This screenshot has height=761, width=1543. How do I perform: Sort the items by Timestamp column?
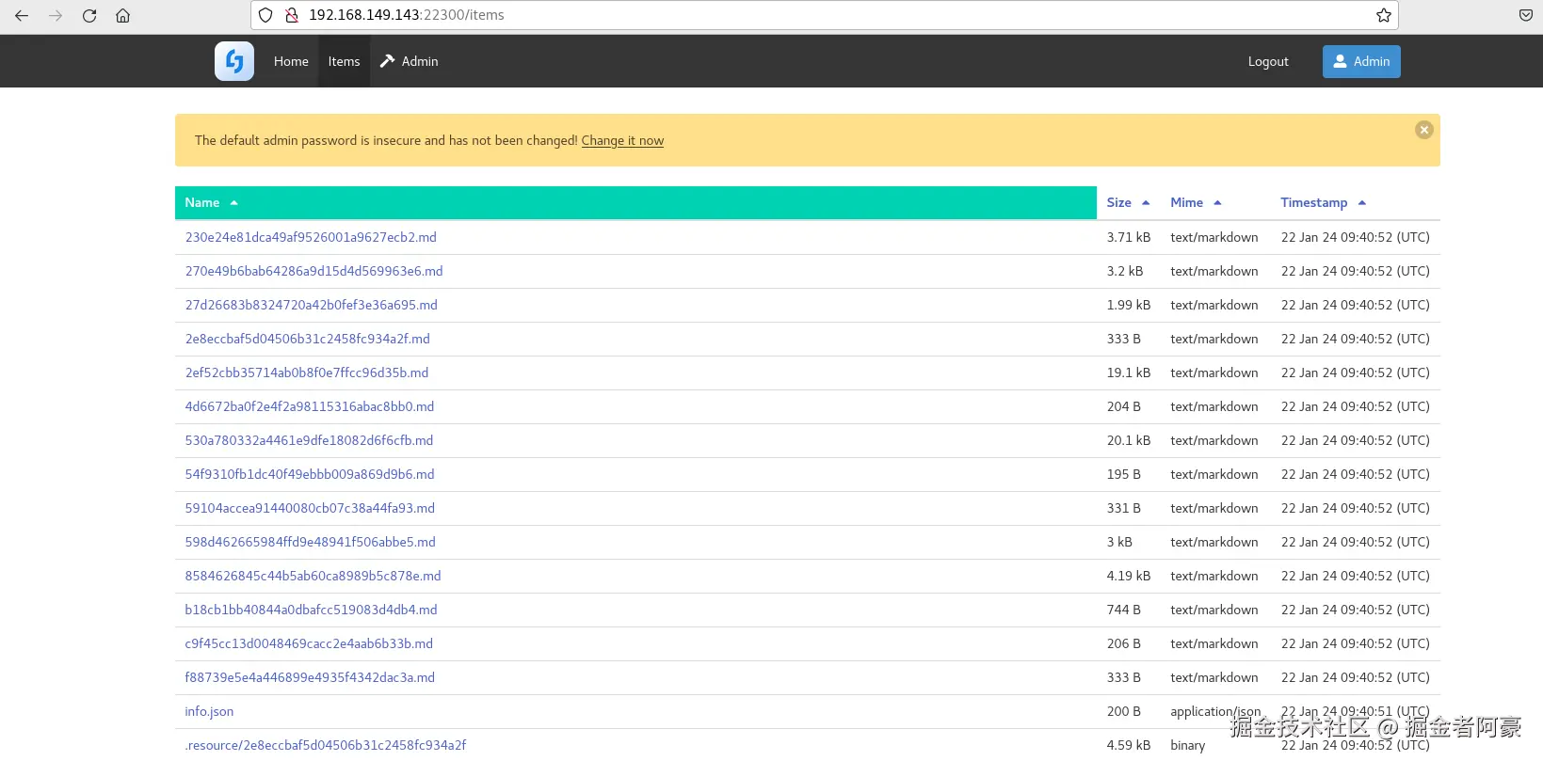pyautogui.click(x=1313, y=202)
